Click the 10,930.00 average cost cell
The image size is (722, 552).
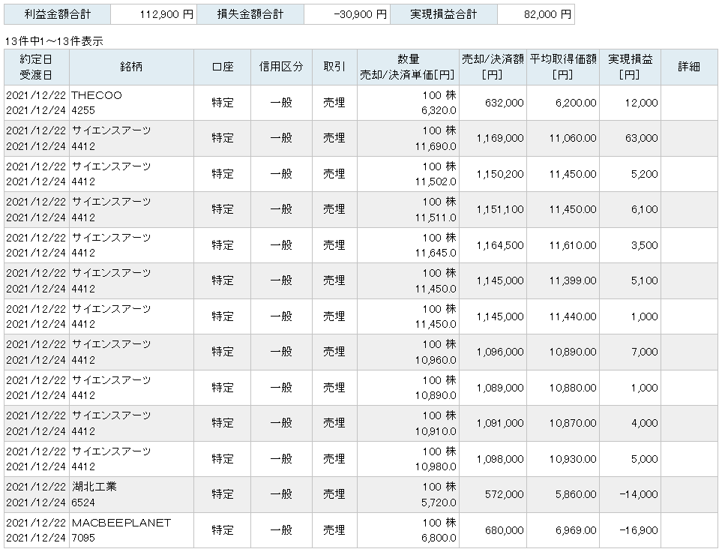point(563,459)
